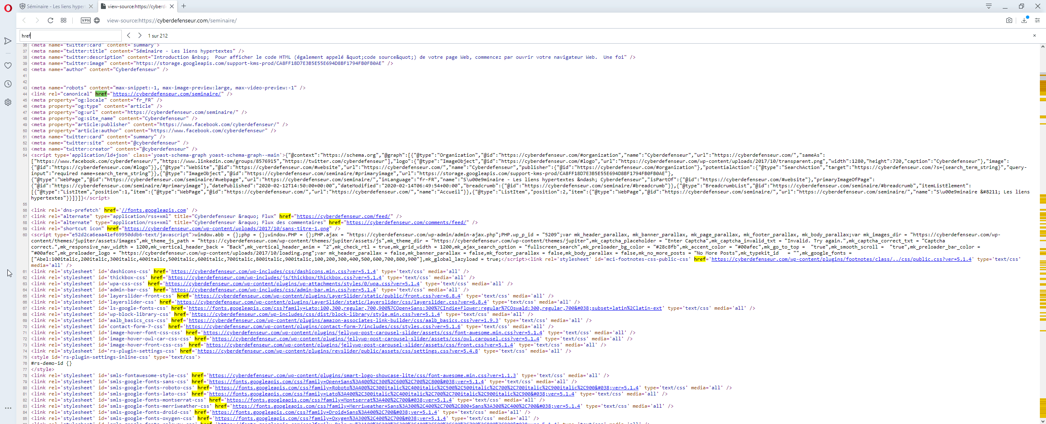Open the smart-logo-showcase font-awesome.min.css link
This screenshot has height=424, width=1046.
(x=362, y=375)
